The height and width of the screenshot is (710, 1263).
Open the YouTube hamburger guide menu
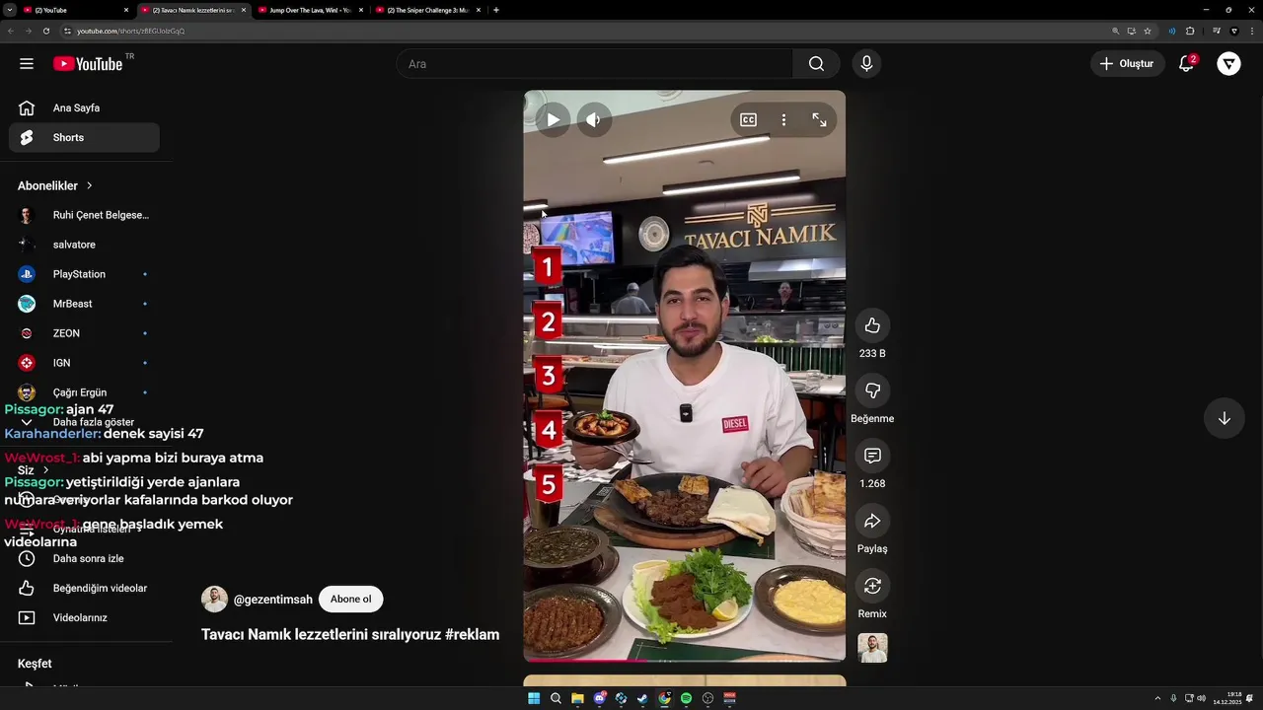click(27, 64)
